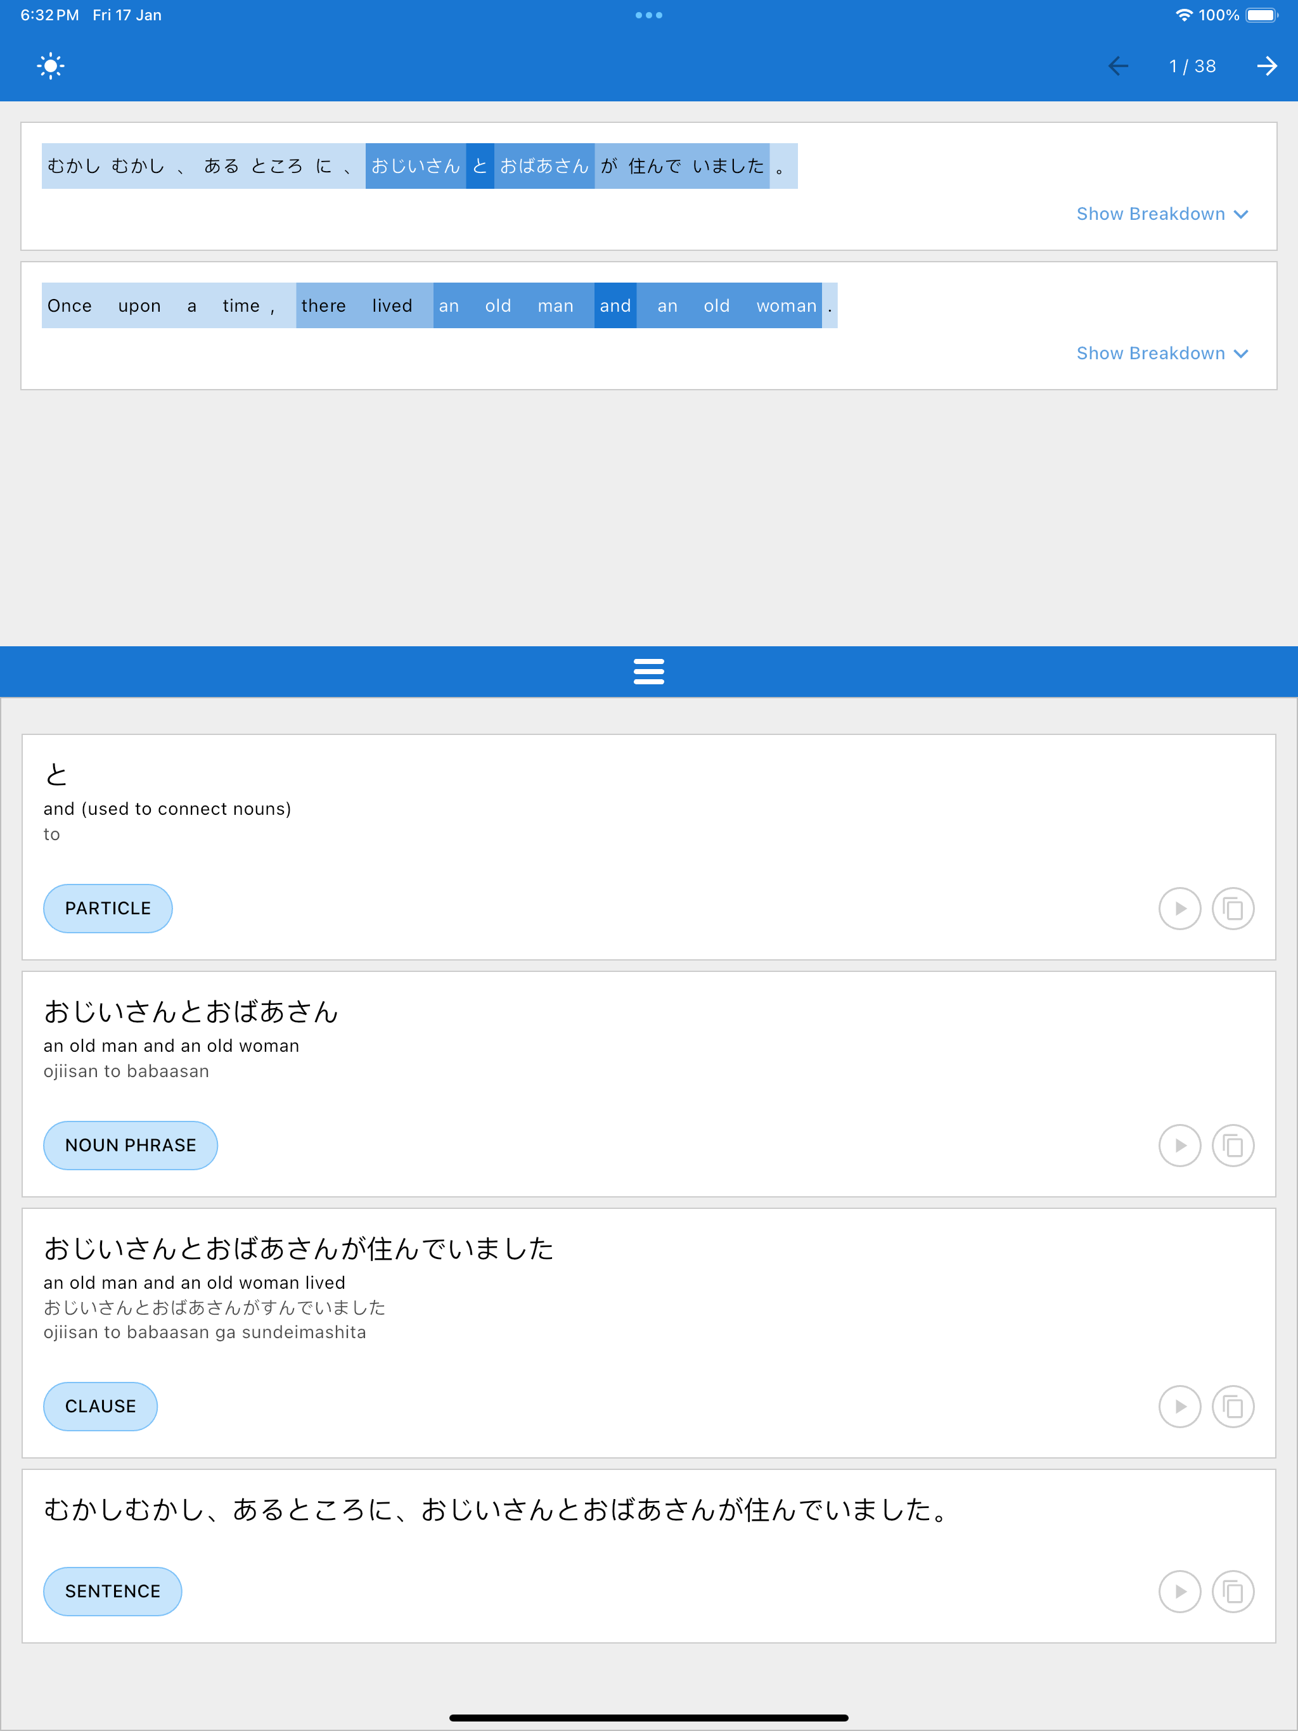Tap the word man in English sentence
1298x1731 pixels.
click(556, 306)
